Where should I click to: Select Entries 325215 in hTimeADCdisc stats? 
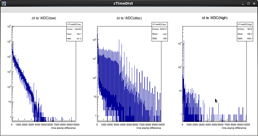(x=160, y=29)
